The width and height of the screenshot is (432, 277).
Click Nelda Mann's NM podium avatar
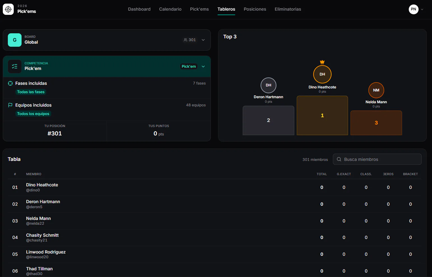point(376,90)
